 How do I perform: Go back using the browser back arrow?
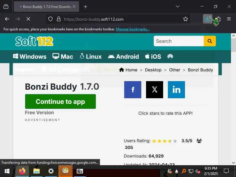pyautogui.click(x=7, y=19)
